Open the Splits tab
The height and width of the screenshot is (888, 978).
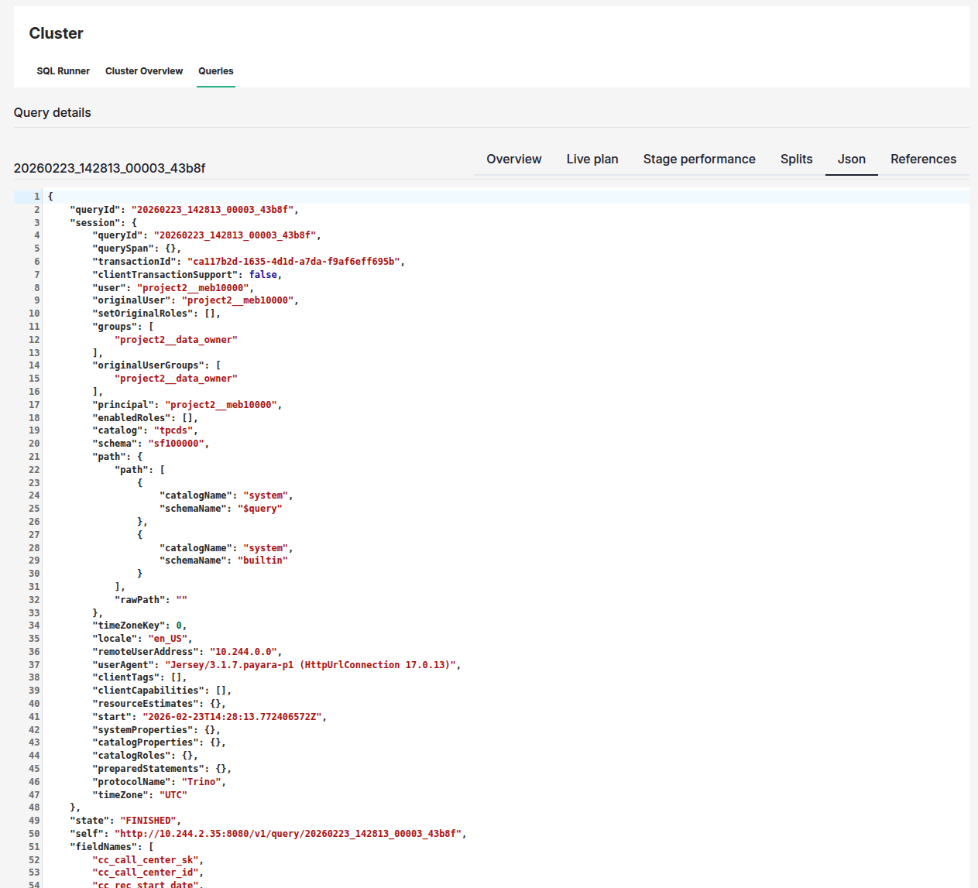click(x=796, y=159)
